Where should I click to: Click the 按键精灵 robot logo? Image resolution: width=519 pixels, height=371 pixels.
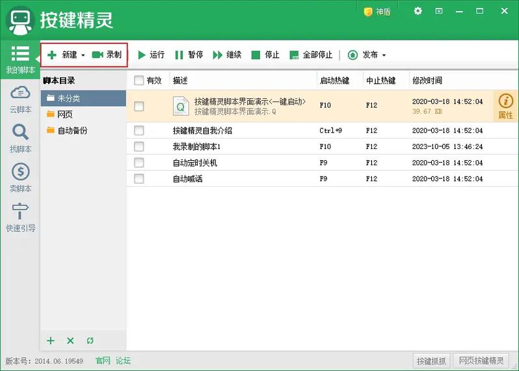(x=21, y=21)
